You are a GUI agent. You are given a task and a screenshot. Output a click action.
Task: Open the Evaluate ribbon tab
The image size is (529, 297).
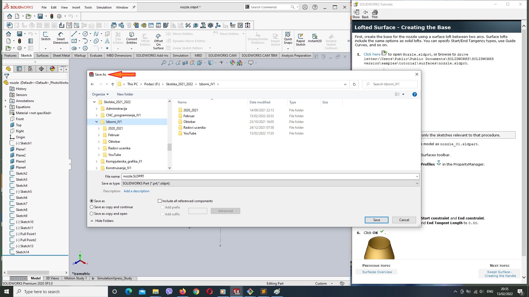click(x=96, y=56)
